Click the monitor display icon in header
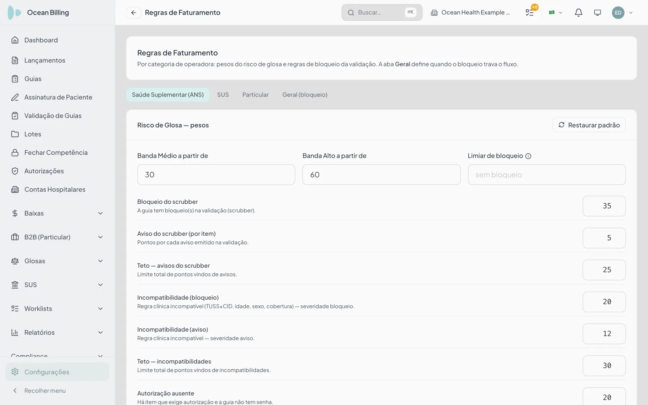 pos(597,13)
